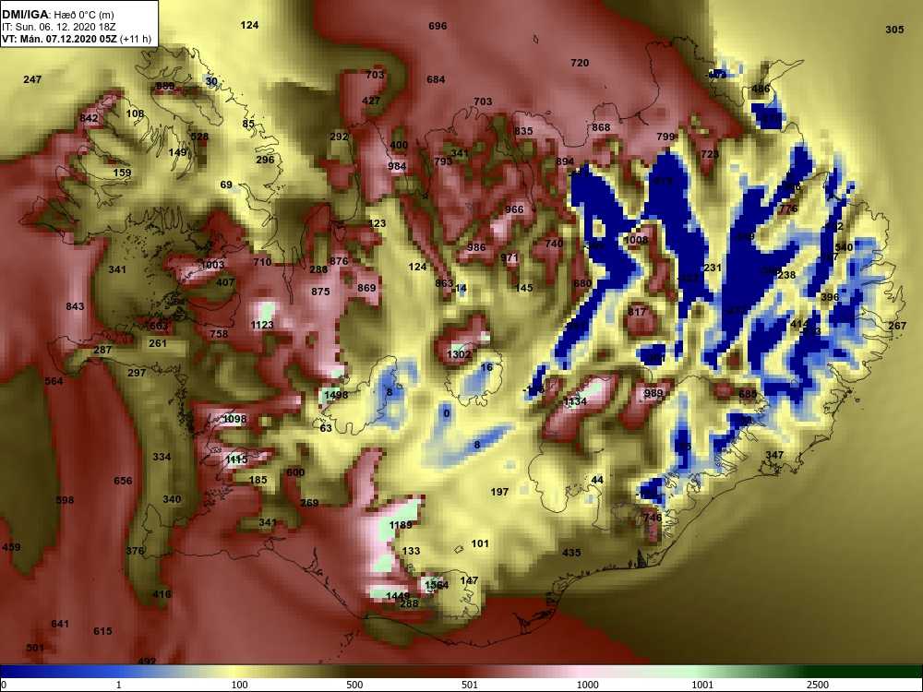
Task: Pick the map value '1302'
Action: pyautogui.click(x=459, y=354)
